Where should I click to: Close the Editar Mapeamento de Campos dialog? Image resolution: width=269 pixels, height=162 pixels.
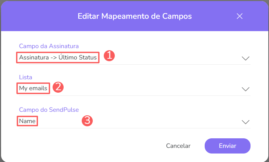[240, 16]
